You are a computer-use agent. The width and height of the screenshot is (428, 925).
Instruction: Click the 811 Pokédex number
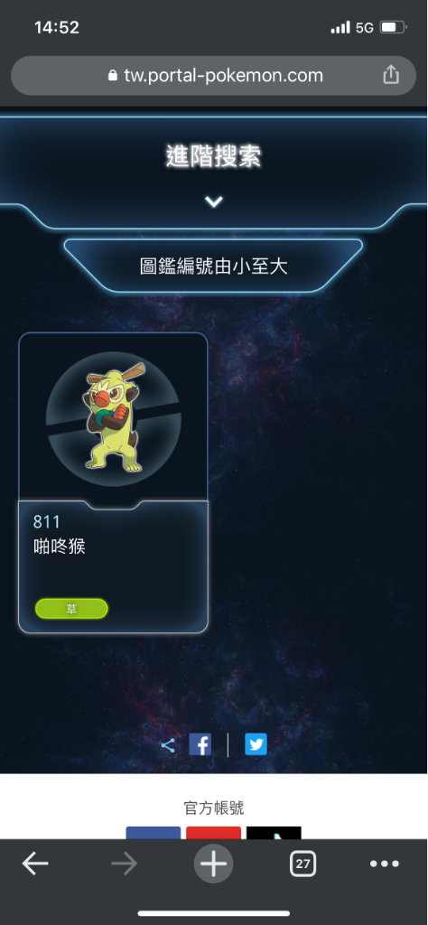tap(47, 521)
